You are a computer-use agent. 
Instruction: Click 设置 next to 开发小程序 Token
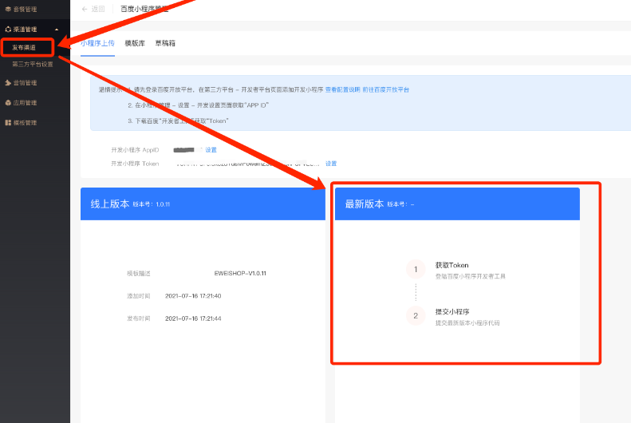[x=331, y=164]
